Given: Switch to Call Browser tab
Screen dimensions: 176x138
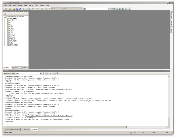Looking at the screenshot, I should coord(26,129).
